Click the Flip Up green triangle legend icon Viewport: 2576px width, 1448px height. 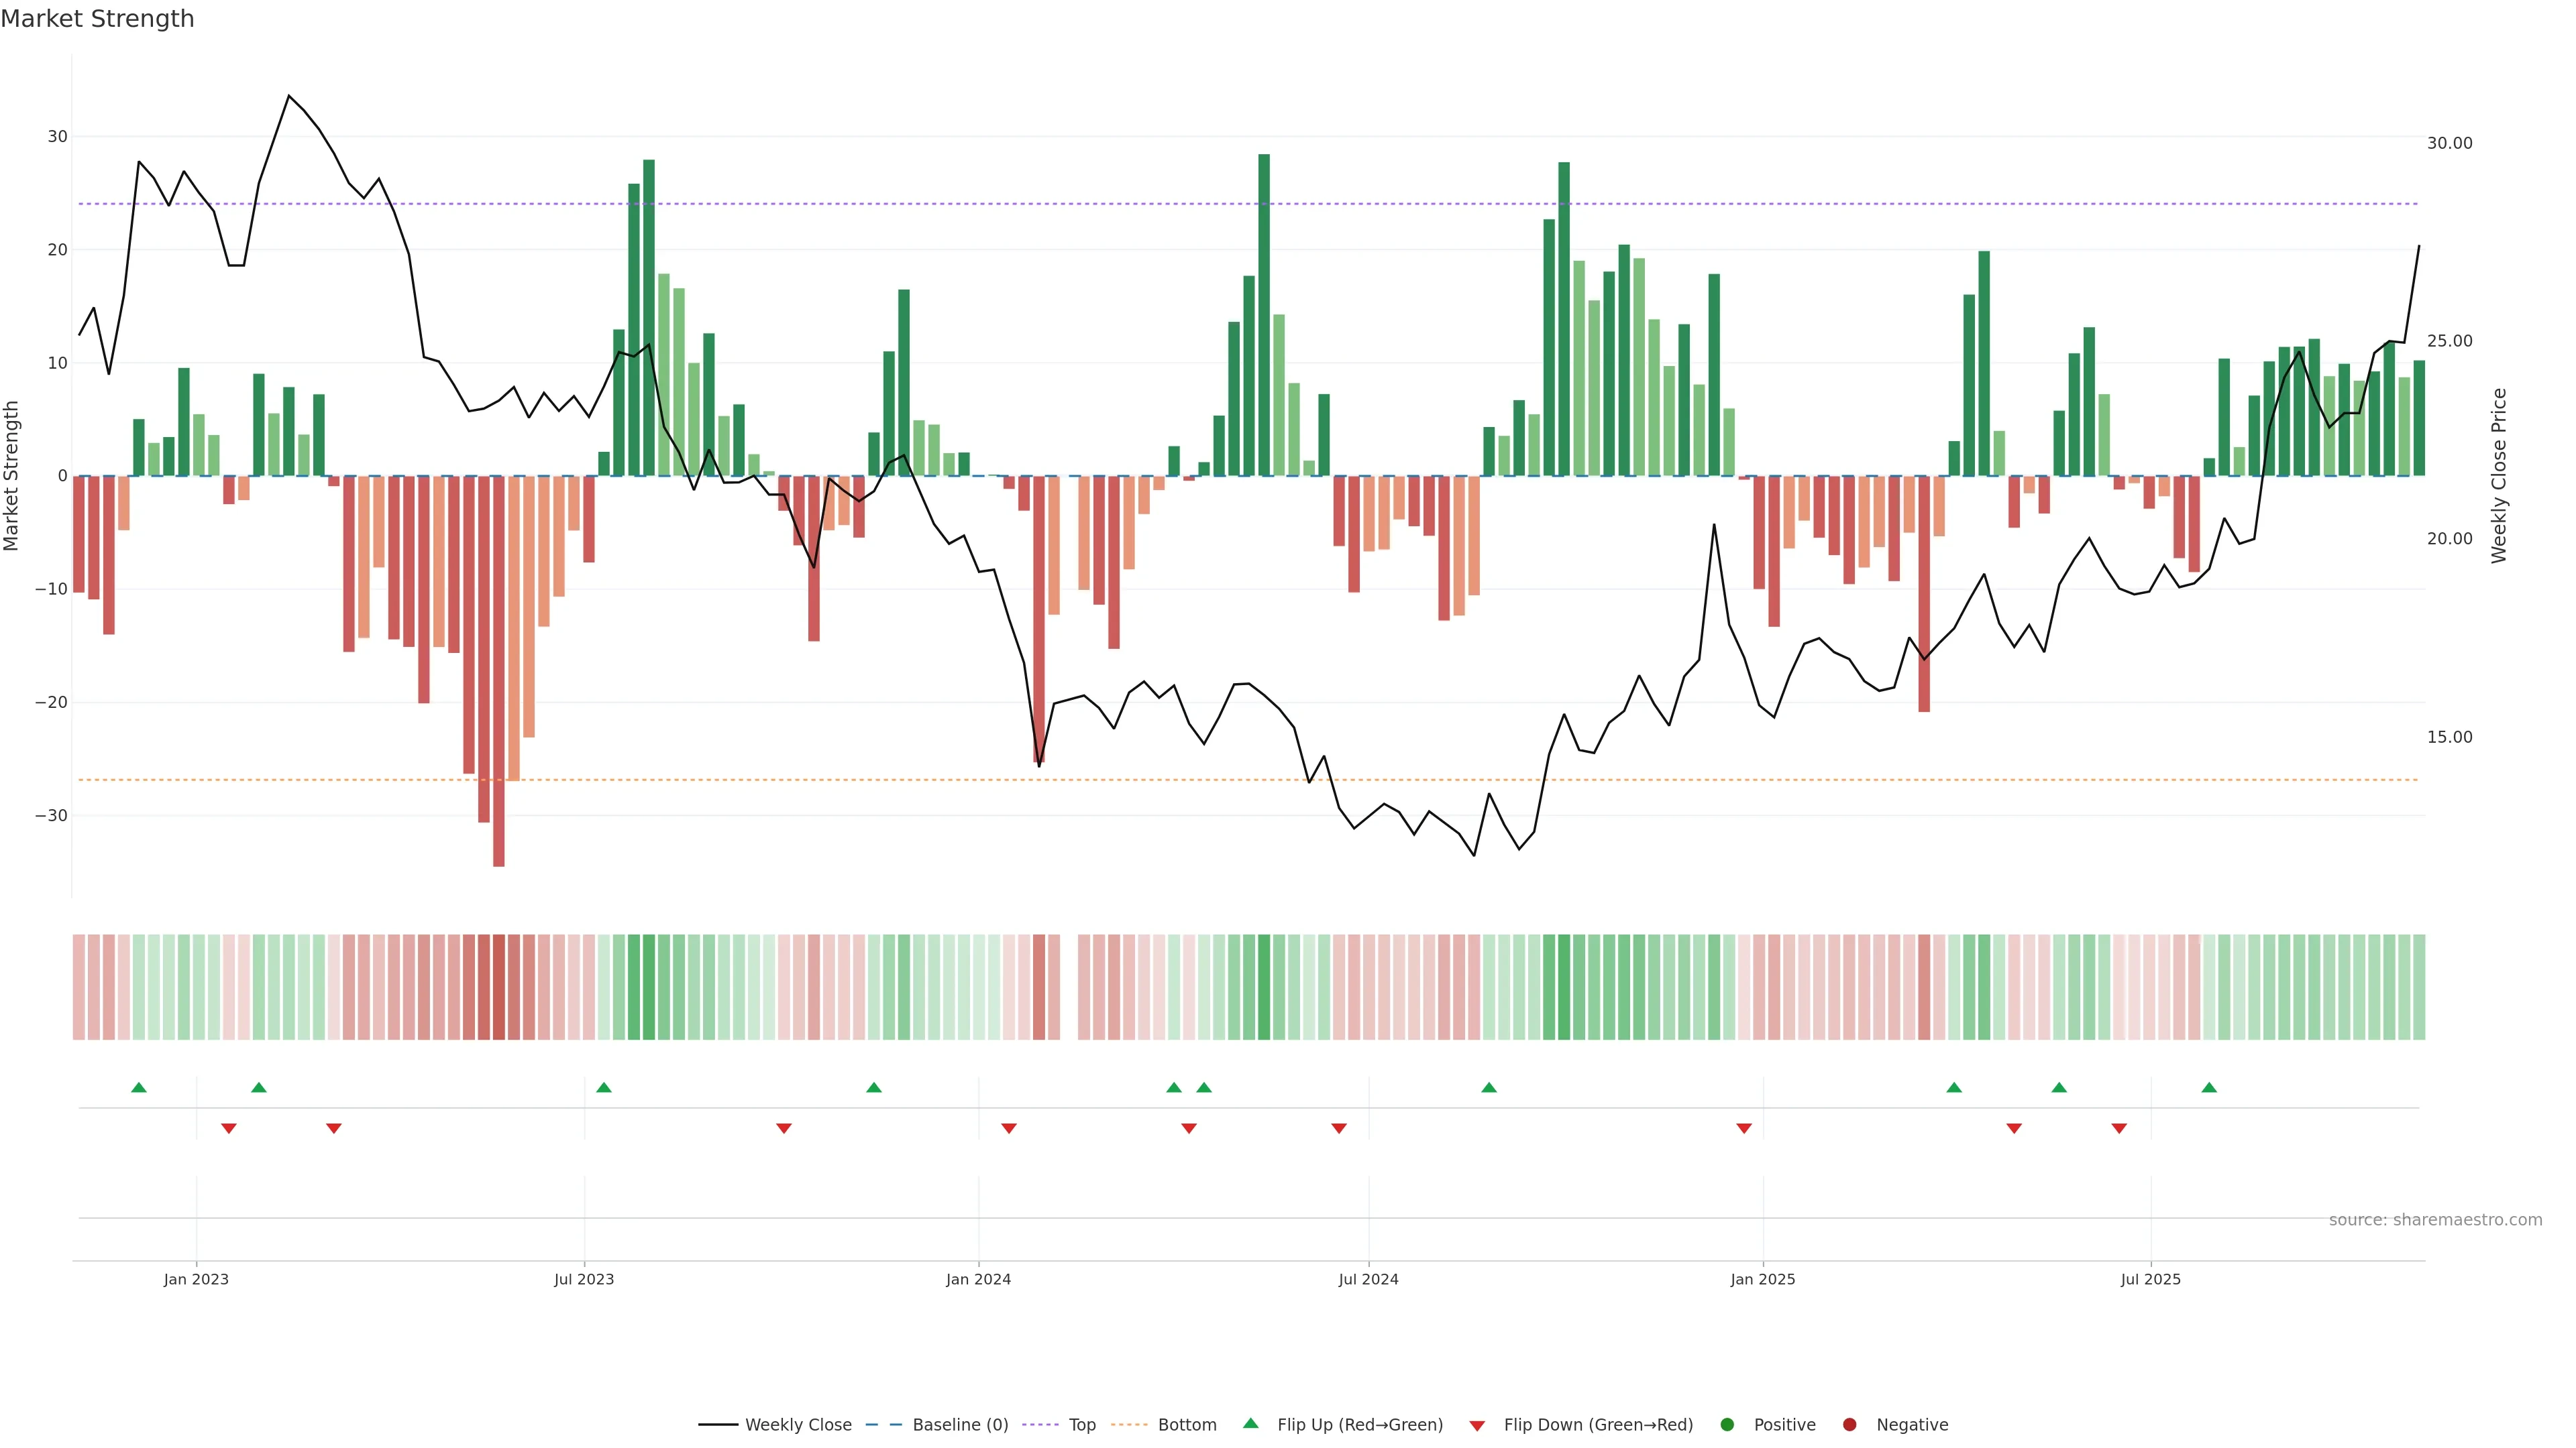point(1250,1423)
